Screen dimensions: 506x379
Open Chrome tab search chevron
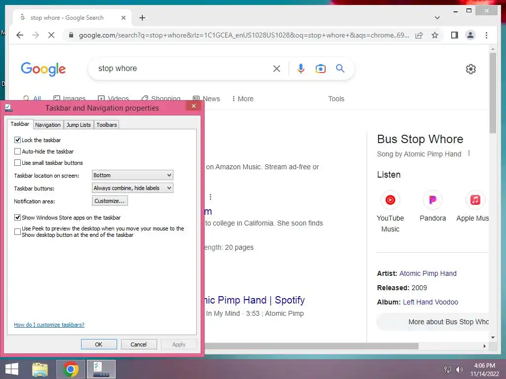pos(437,18)
